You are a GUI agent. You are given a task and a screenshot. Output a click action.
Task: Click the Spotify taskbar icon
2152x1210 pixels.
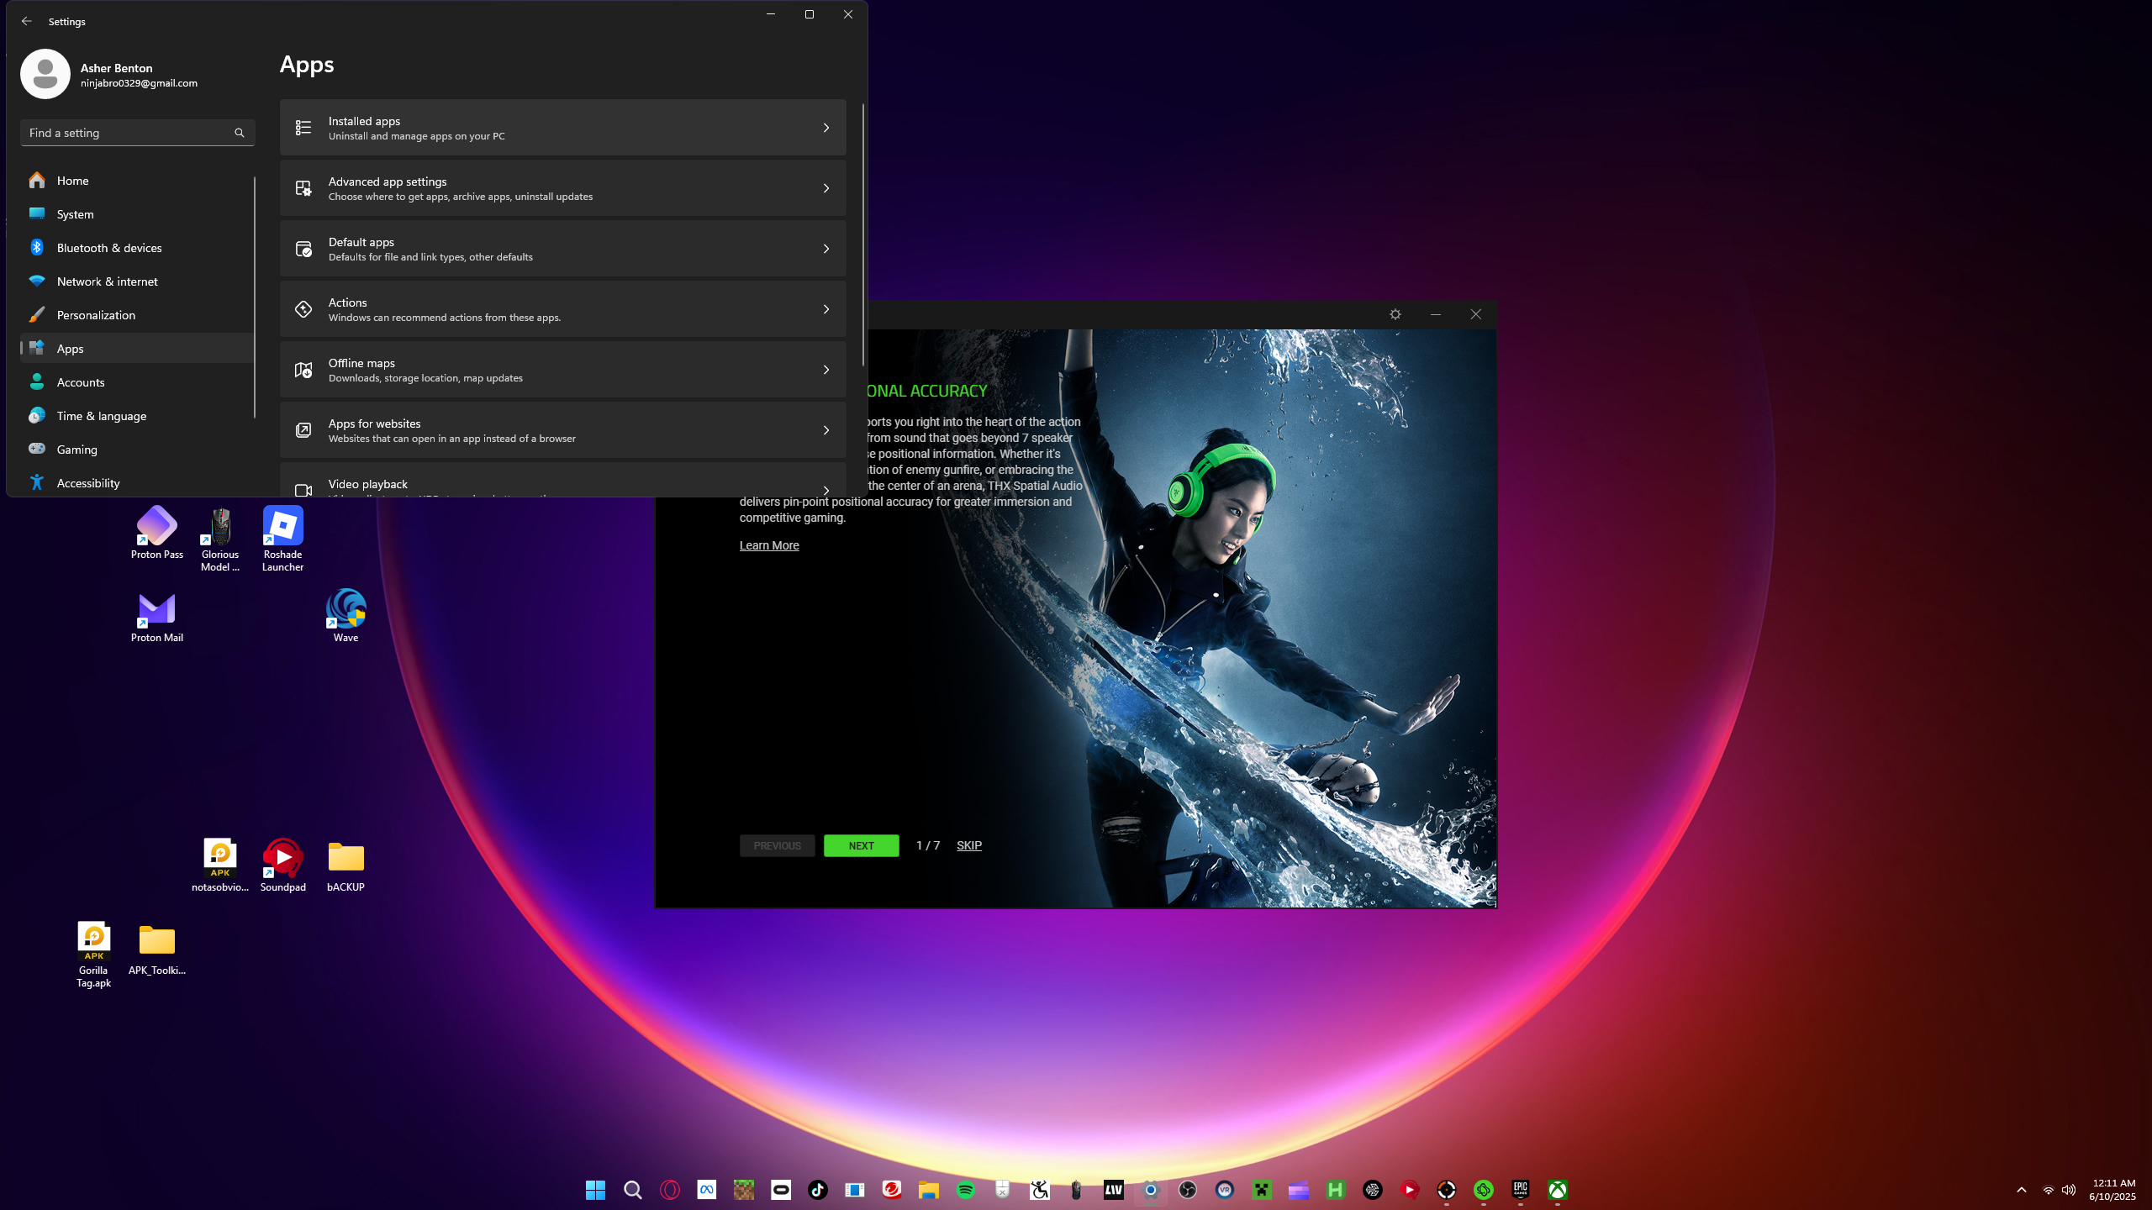click(965, 1190)
